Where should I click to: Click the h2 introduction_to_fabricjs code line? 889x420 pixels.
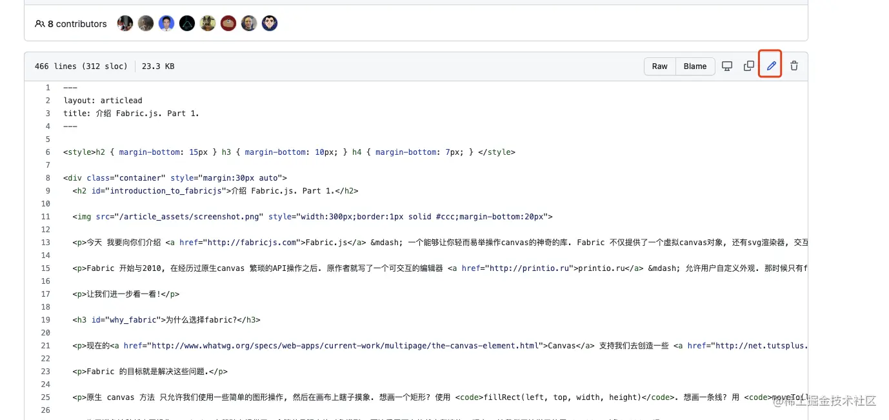pyautogui.click(x=215, y=191)
